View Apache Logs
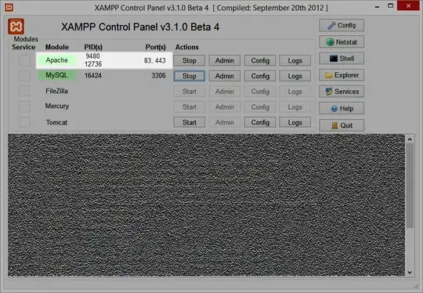Viewport: 423px width, 293px height. (295, 60)
